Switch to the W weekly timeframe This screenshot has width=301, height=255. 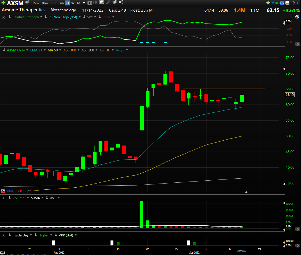click(x=73, y=3)
